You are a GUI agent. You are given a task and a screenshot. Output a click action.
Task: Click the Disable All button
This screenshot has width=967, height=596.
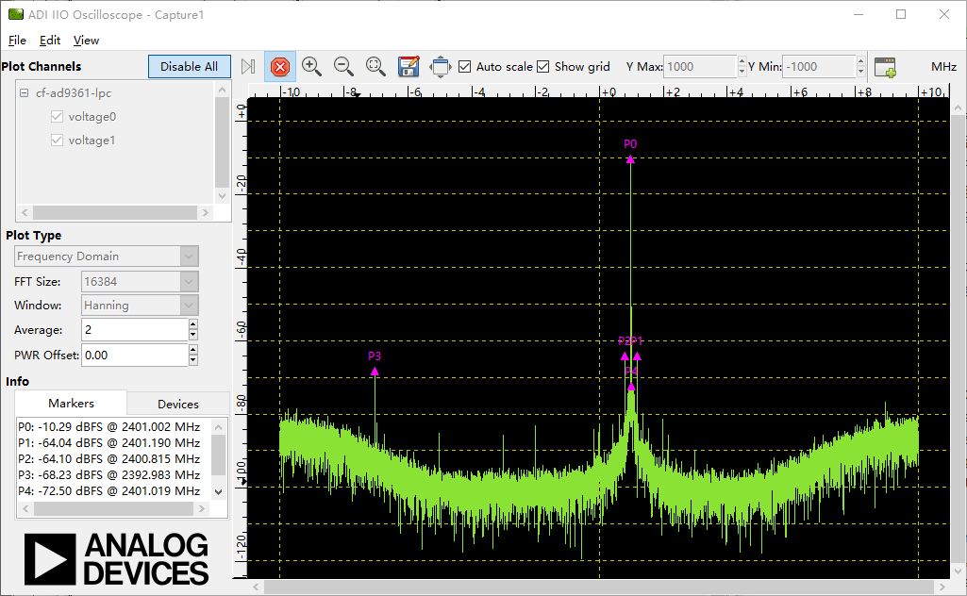coord(190,67)
